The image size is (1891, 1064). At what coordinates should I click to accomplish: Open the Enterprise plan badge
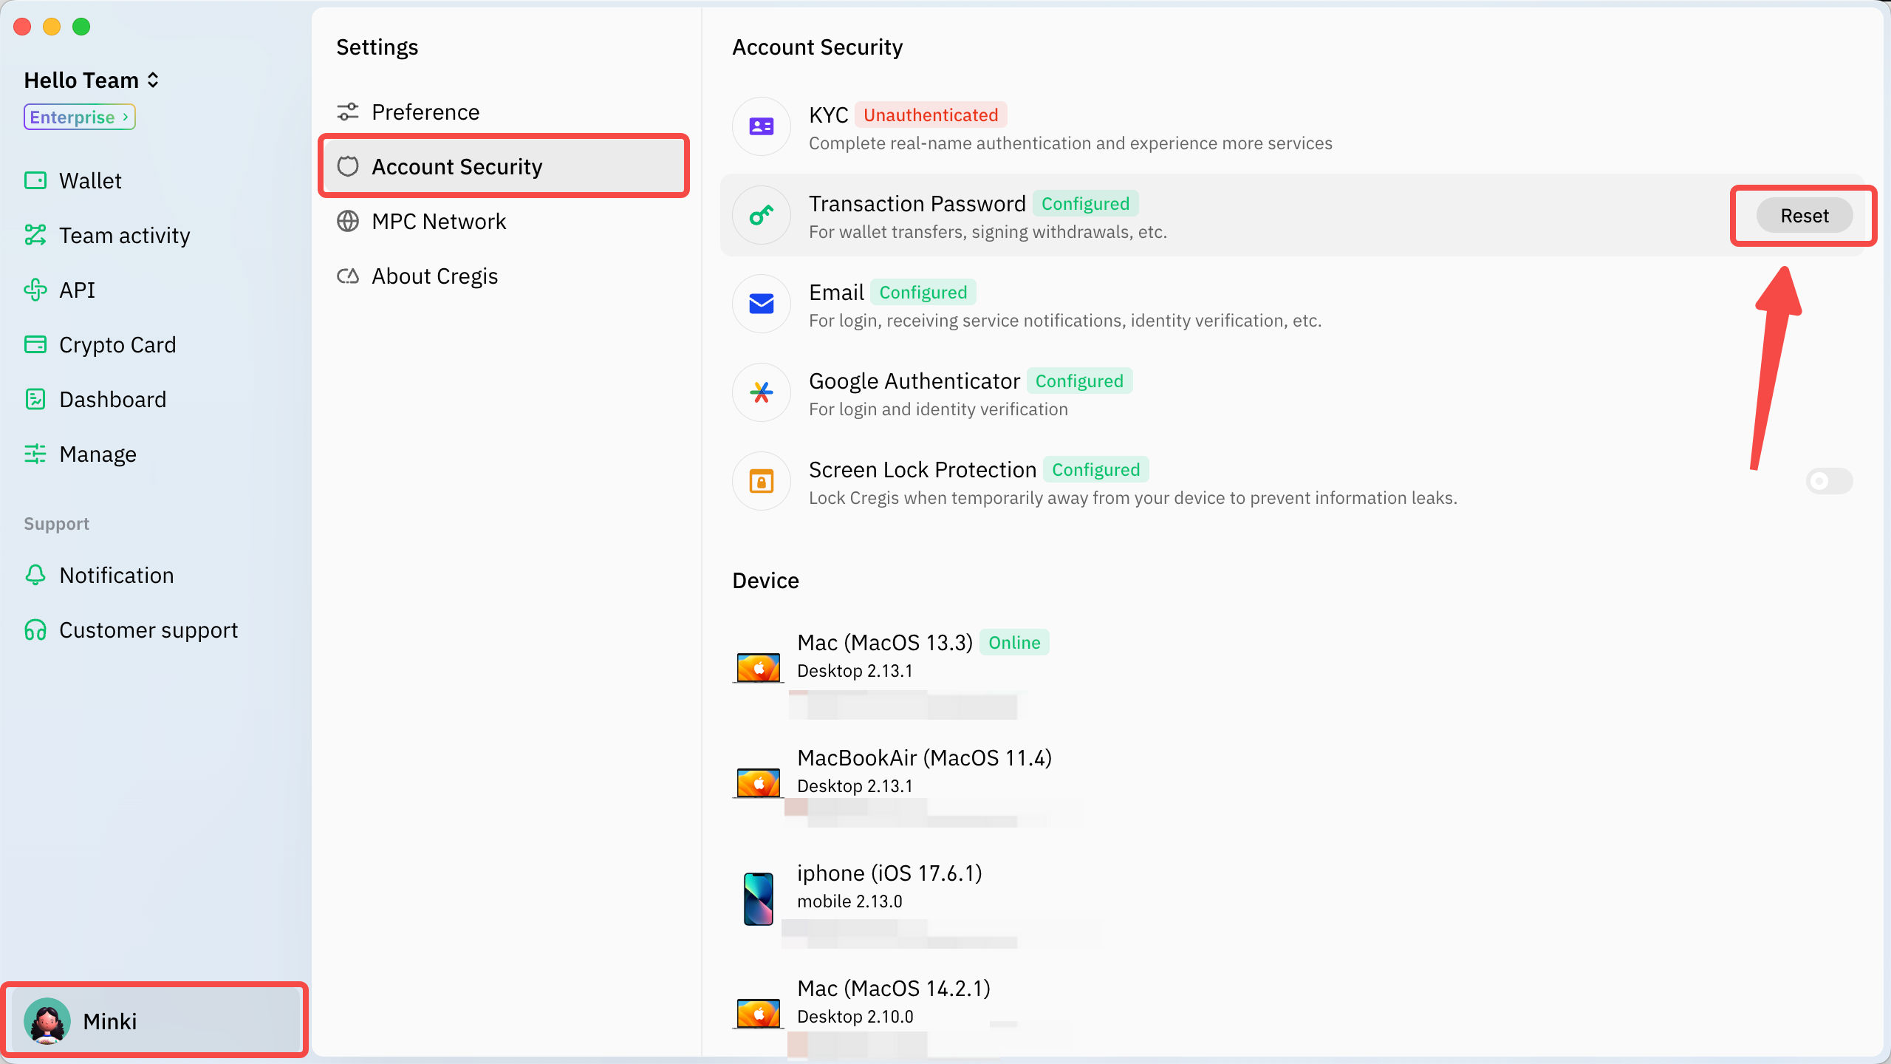coord(79,117)
